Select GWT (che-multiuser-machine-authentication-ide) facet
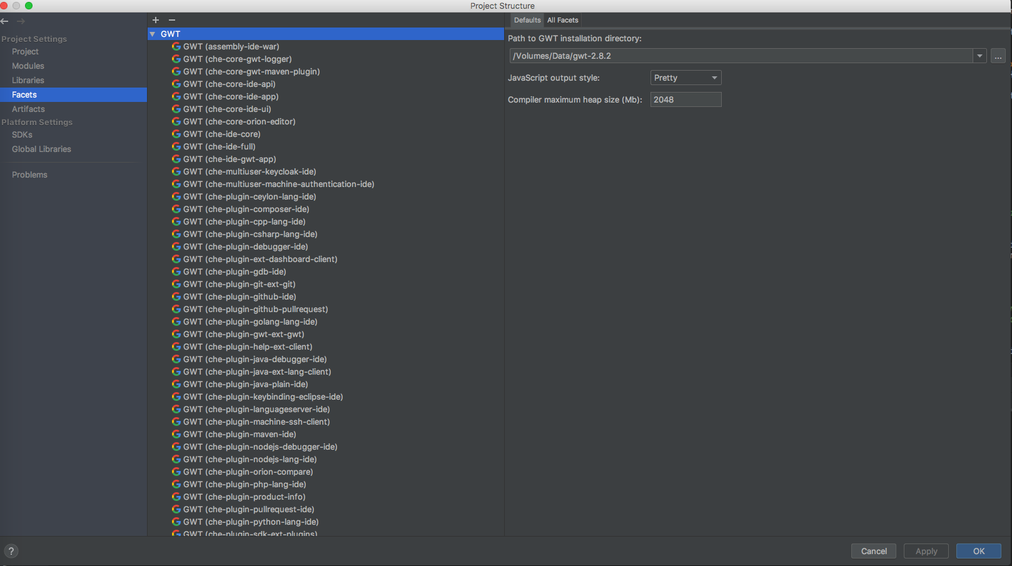 click(279, 184)
